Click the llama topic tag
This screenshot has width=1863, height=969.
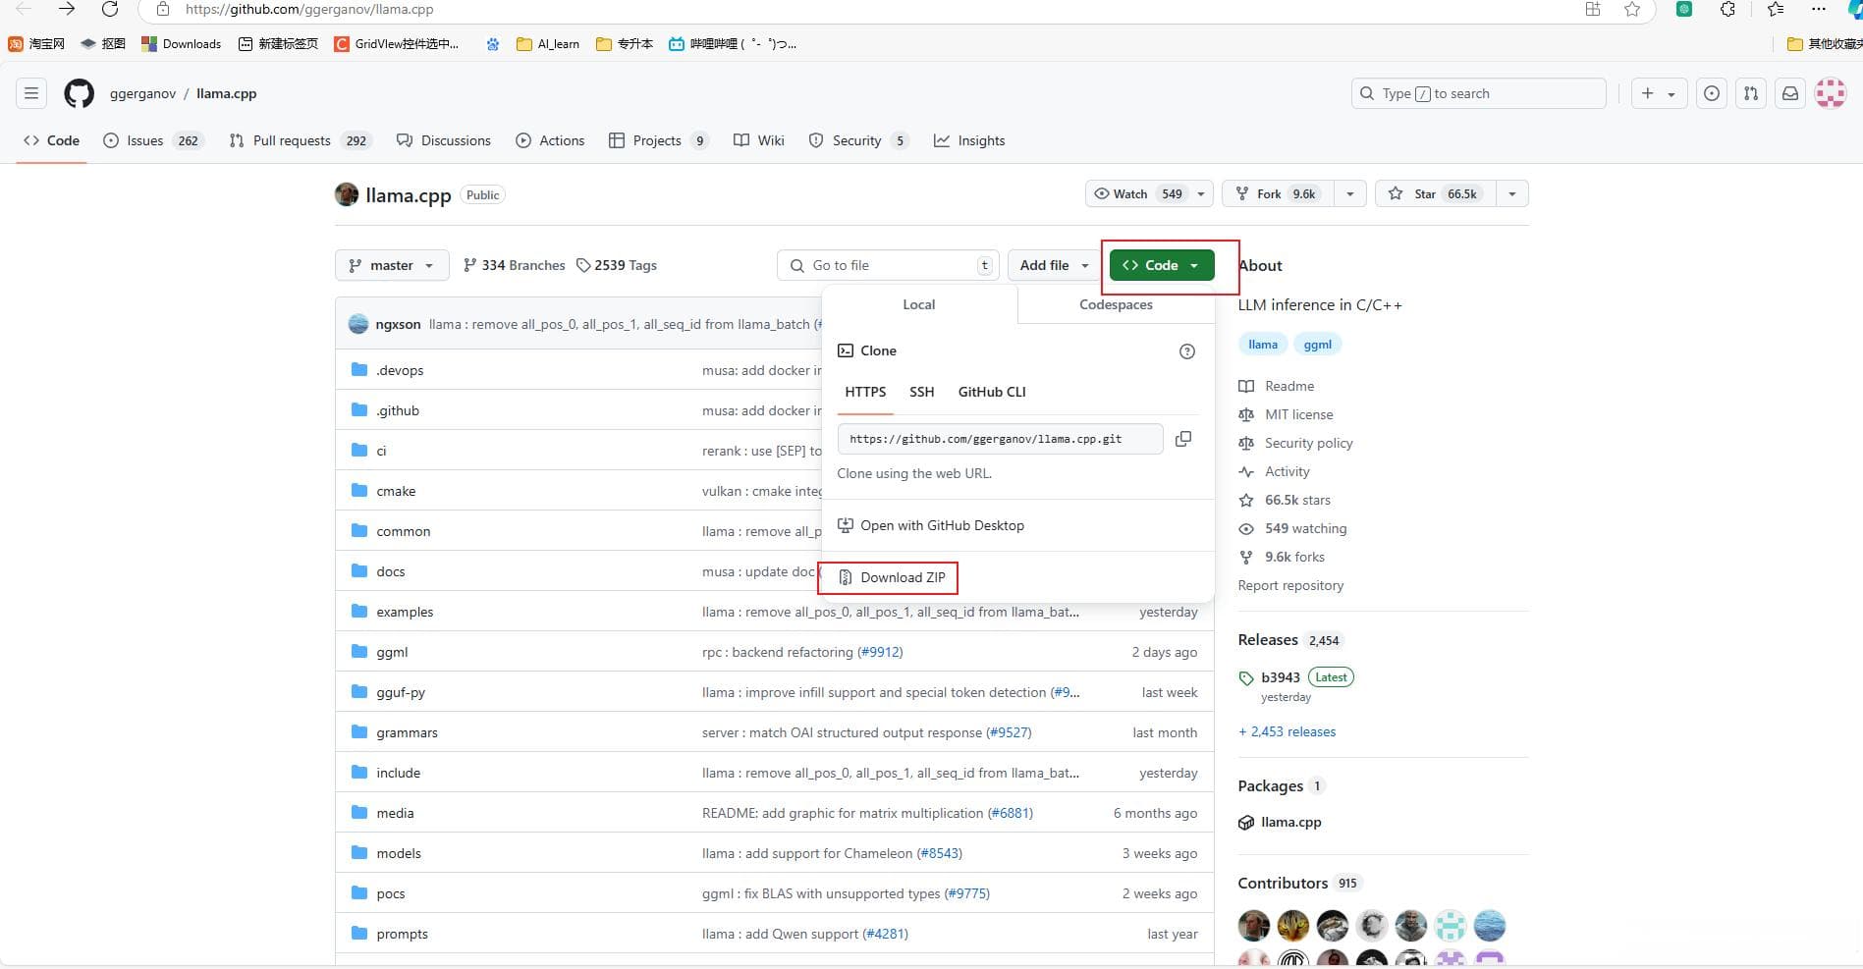1263,345
